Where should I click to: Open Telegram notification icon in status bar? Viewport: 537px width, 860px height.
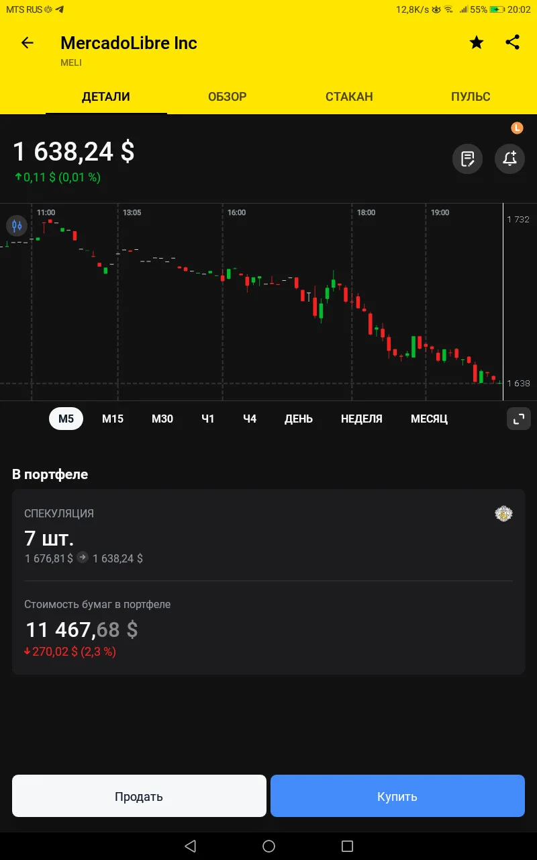click(60, 9)
